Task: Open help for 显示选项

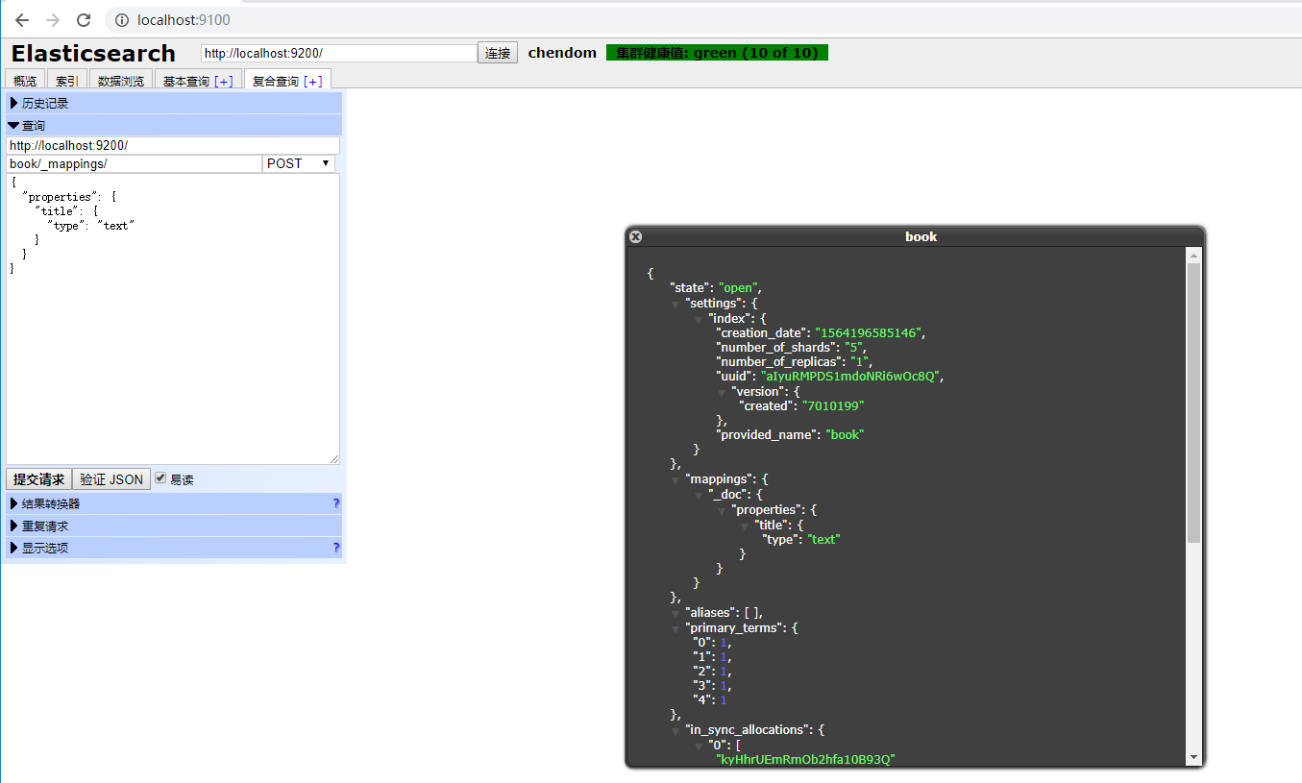Action: point(336,548)
